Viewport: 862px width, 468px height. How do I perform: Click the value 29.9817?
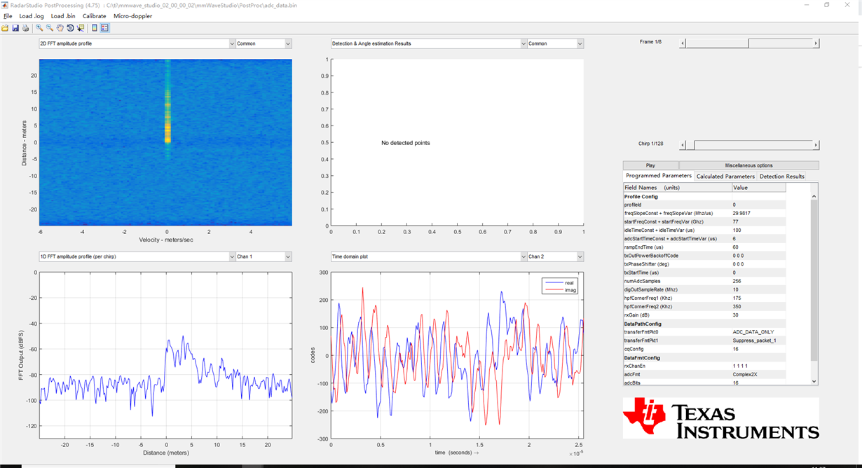(742, 213)
